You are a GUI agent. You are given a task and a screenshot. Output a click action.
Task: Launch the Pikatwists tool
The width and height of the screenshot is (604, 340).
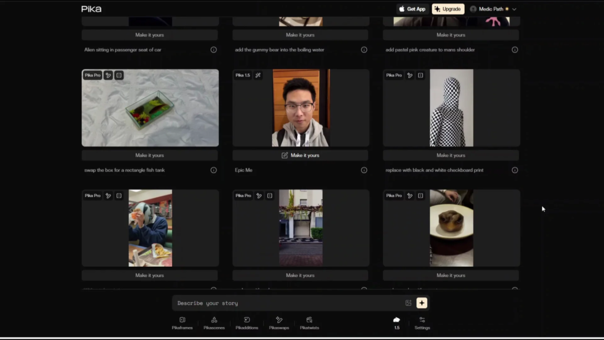coord(309,322)
